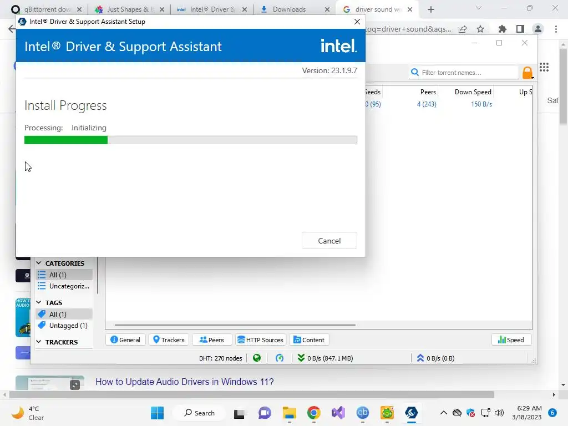The height and width of the screenshot is (426, 568).
Task: Switch to qBittorrent in the taskbar
Action: [363, 413]
